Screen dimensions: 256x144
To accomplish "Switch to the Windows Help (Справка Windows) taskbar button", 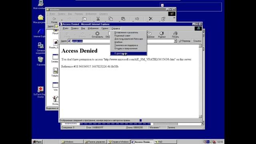I will click(x=119, y=142).
